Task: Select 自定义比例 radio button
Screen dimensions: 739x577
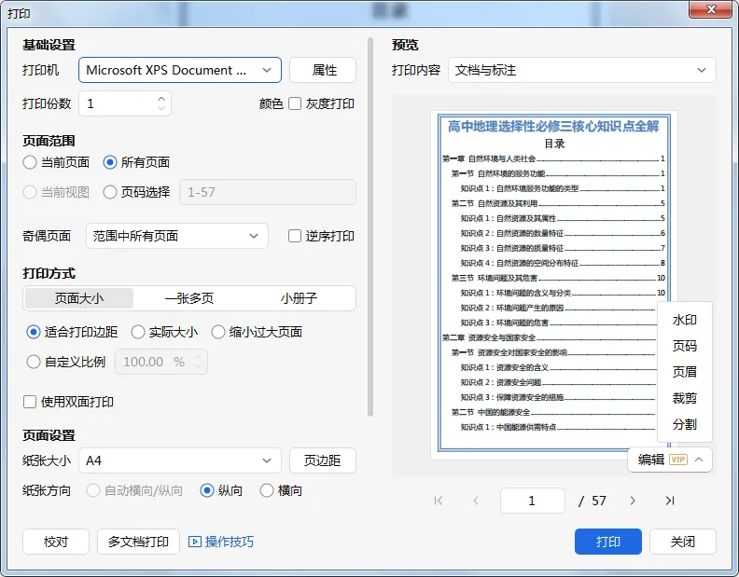Action: point(34,362)
